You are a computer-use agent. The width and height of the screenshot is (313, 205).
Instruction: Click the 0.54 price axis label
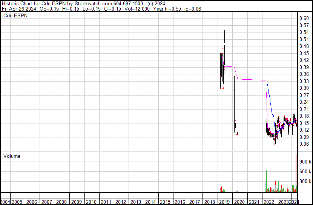coord(304,32)
